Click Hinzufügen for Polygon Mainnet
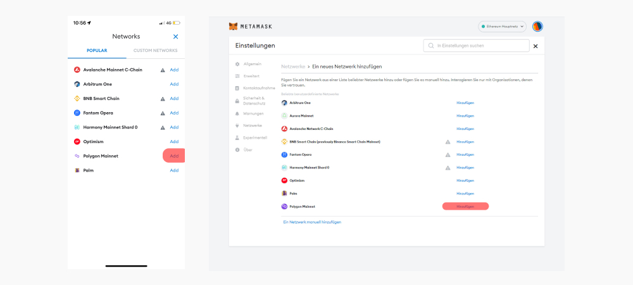633x285 pixels. [x=465, y=206]
